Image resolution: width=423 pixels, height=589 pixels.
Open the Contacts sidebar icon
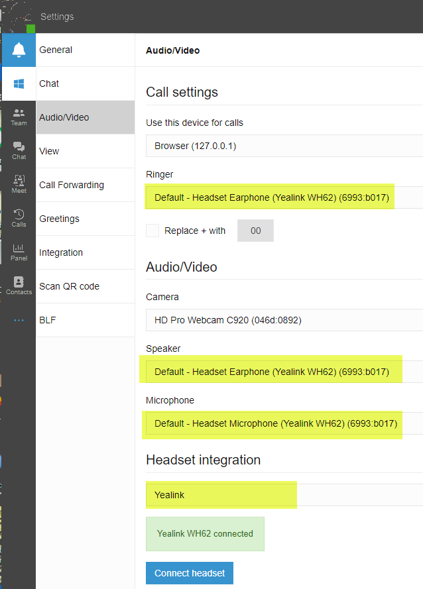19,286
